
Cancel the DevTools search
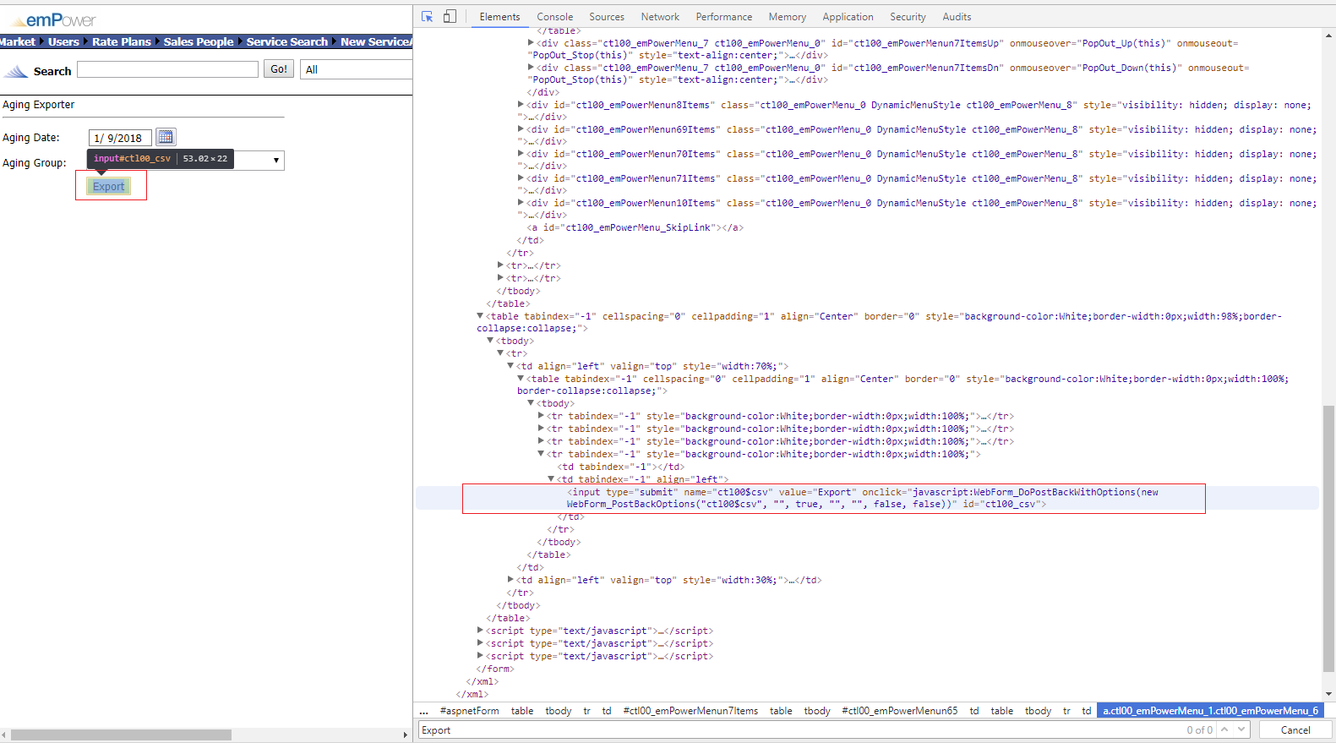coord(1295,729)
